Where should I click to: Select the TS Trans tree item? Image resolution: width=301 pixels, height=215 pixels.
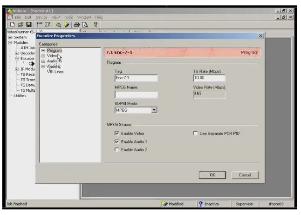[x=27, y=80]
